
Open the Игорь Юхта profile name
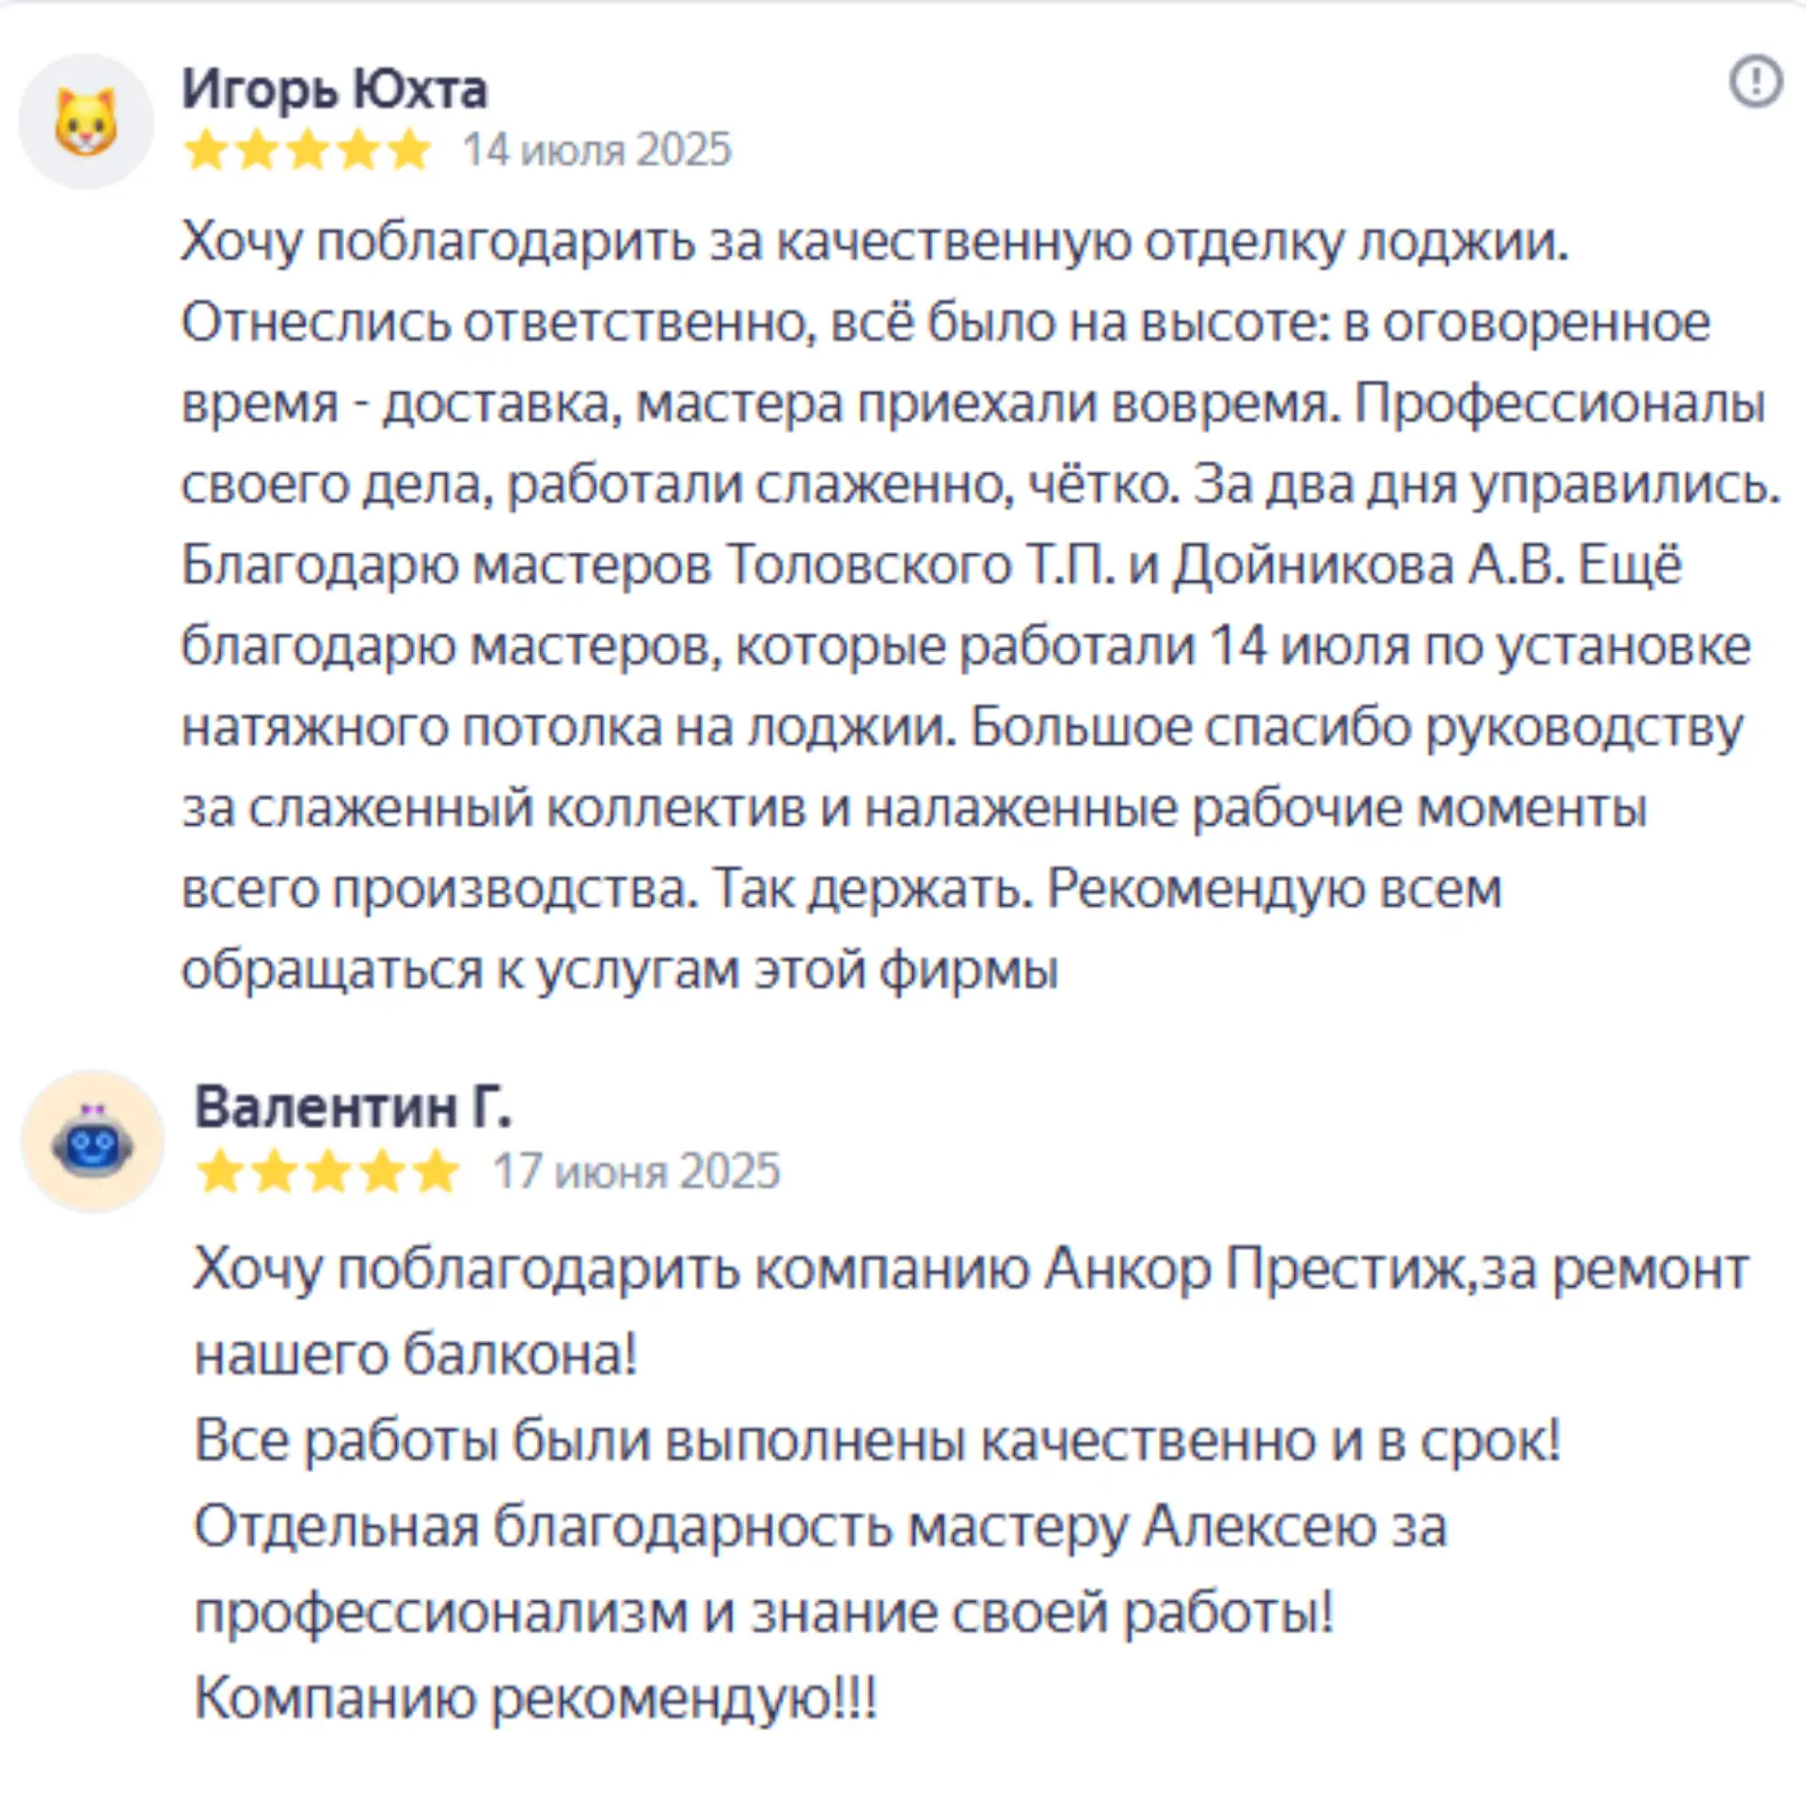(x=334, y=90)
